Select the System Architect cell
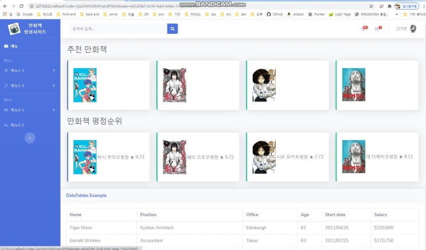The height and width of the screenshot is (250, 426). tap(190, 228)
